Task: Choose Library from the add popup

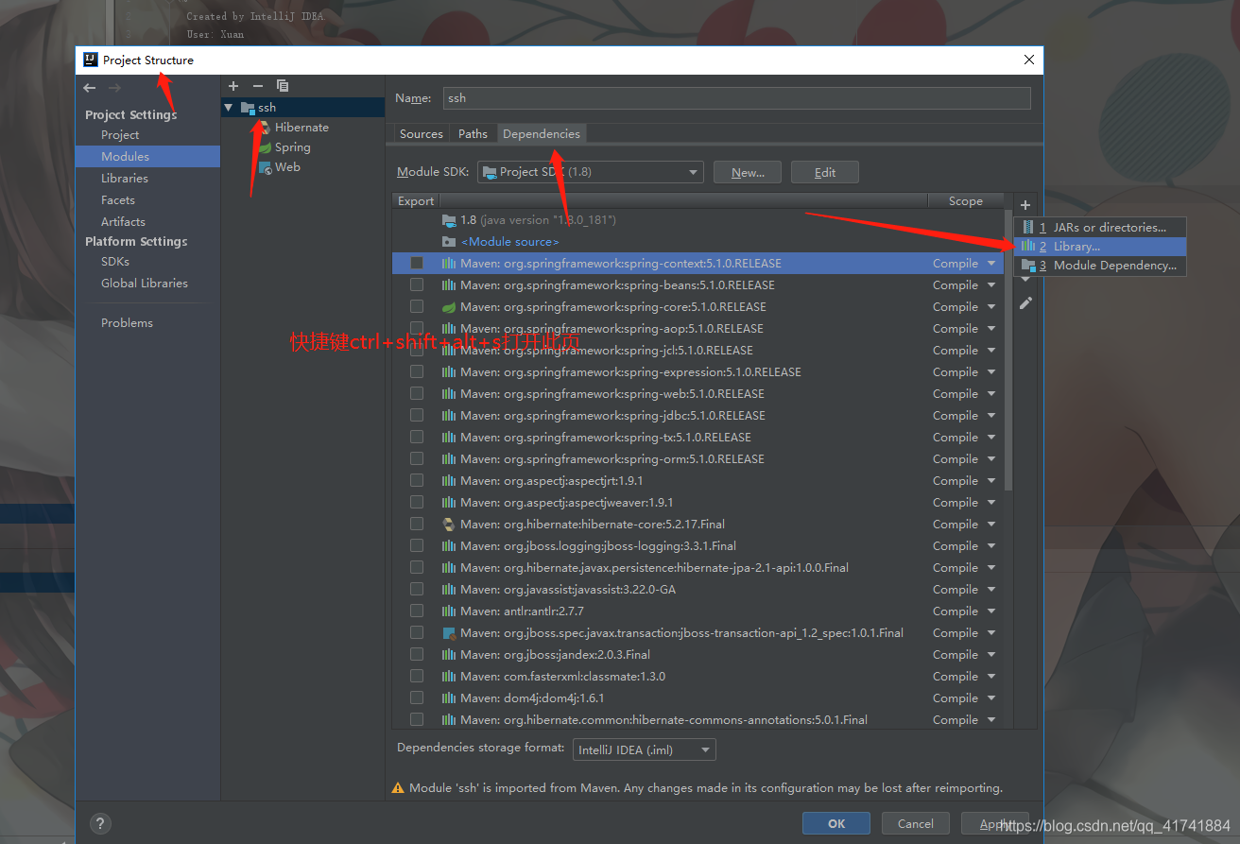Action: (1100, 246)
